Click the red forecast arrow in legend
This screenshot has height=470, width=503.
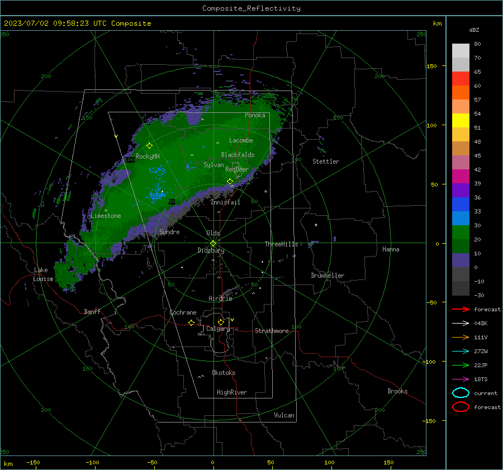(461, 309)
